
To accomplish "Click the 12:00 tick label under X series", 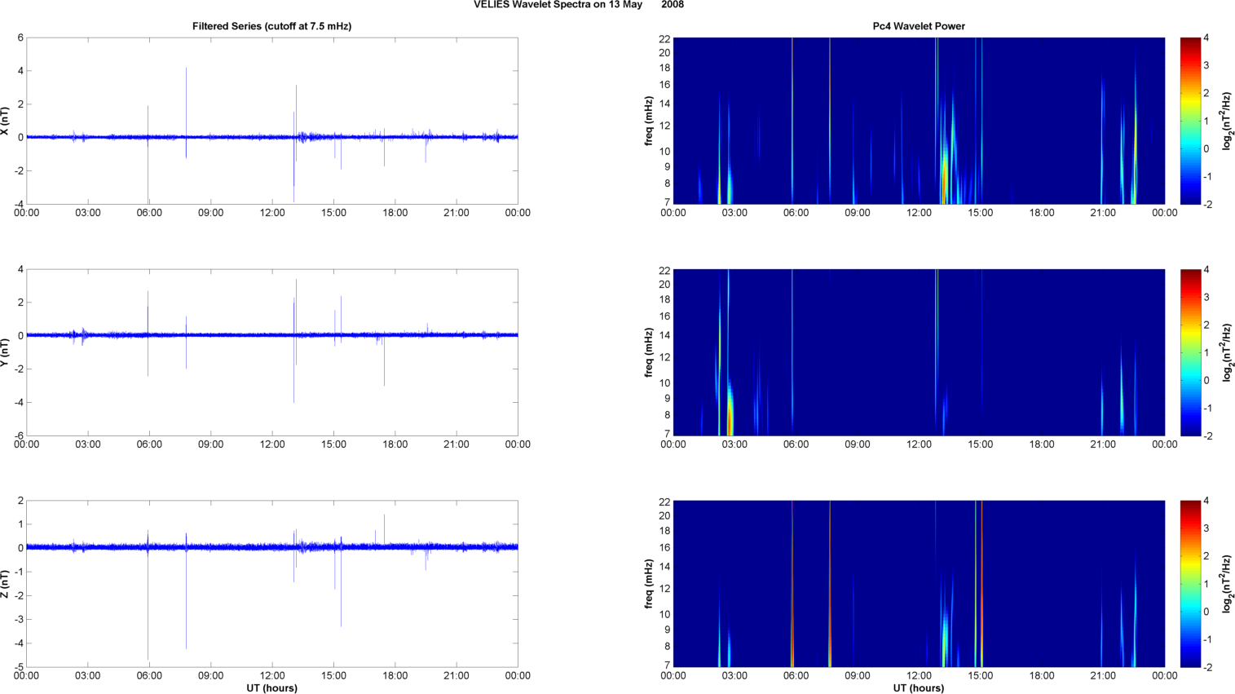I will coord(272,213).
